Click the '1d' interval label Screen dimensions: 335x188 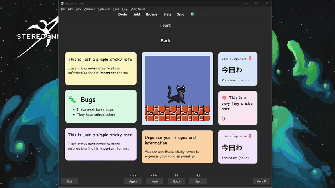click(x=176, y=175)
